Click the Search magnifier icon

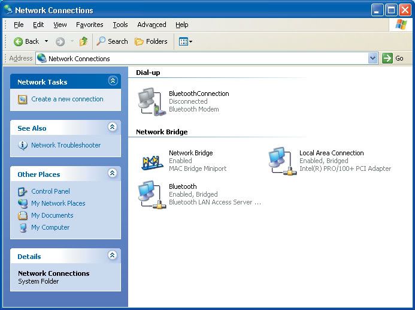tap(101, 41)
